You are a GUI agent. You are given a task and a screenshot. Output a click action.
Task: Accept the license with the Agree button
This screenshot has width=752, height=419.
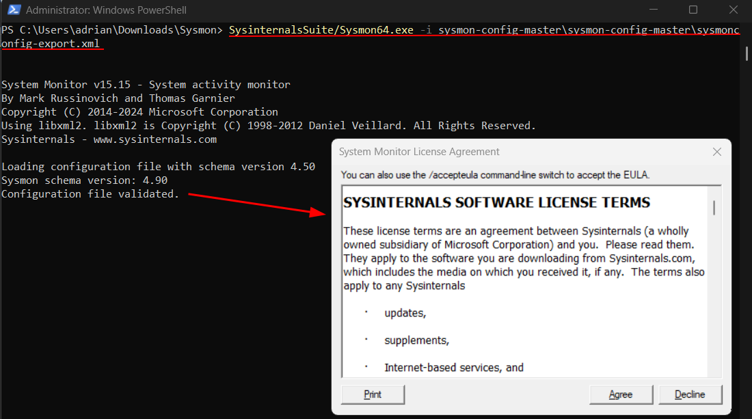621,394
